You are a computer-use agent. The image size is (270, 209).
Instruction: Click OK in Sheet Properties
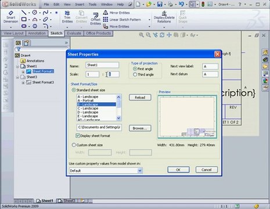pos(178,170)
